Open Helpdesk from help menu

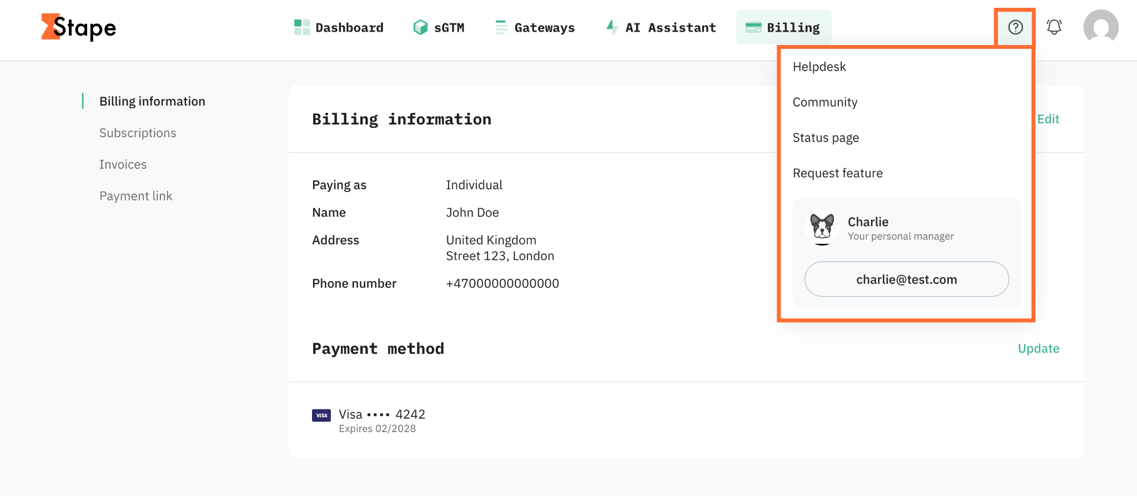pyautogui.click(x=819, y=67)
